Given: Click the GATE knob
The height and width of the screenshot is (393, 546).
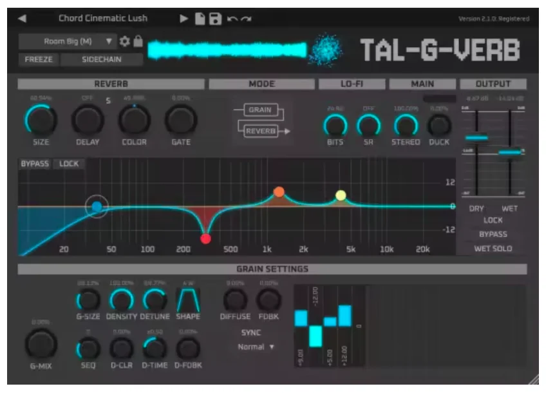Looking at the screenshot, I should 181,120.
